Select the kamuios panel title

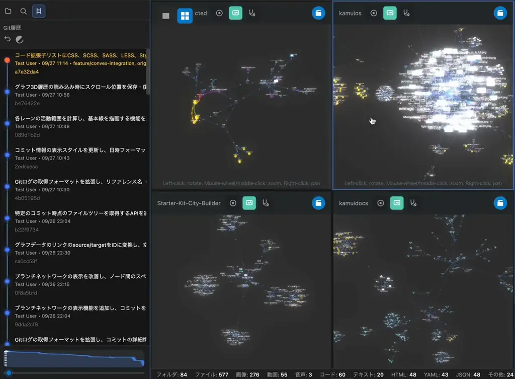(x=350, y=13)
